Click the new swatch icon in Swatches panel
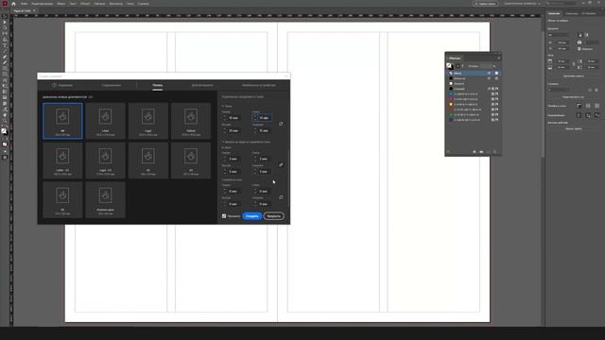 click(488, 152)
